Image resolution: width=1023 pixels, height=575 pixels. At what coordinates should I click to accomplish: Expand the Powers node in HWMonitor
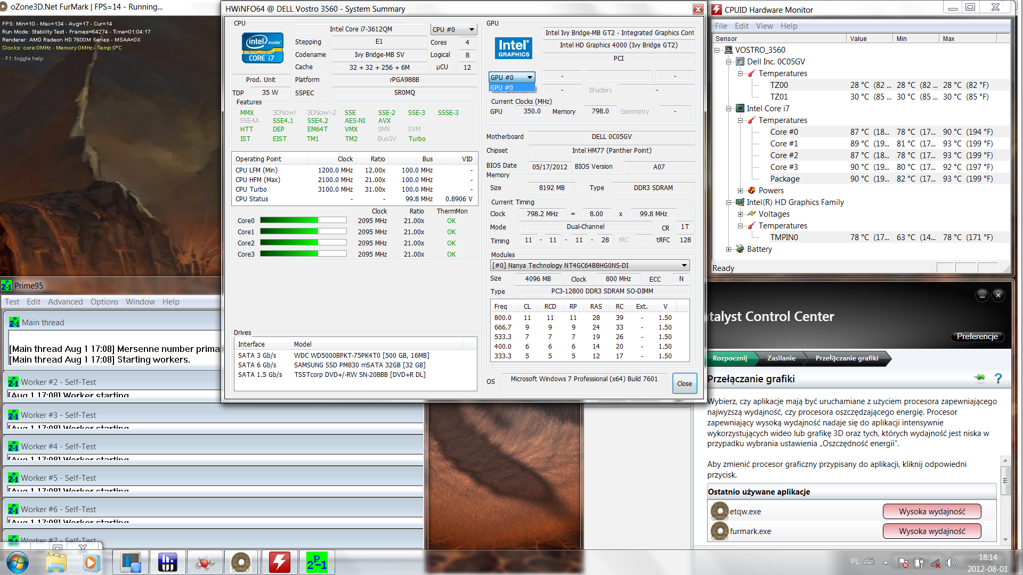coord(740,191)
